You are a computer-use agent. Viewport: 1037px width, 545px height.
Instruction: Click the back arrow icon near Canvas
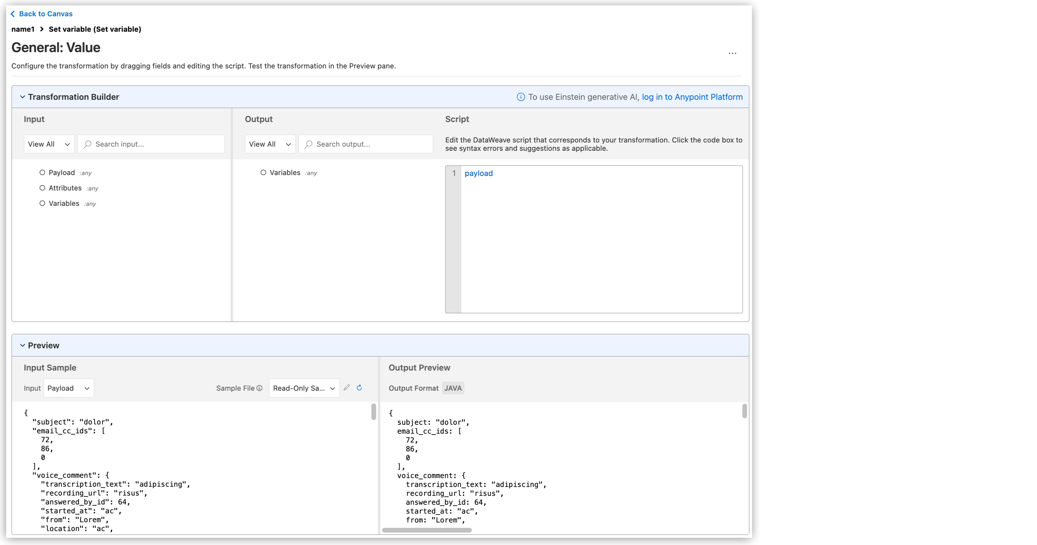click(13, 14)
